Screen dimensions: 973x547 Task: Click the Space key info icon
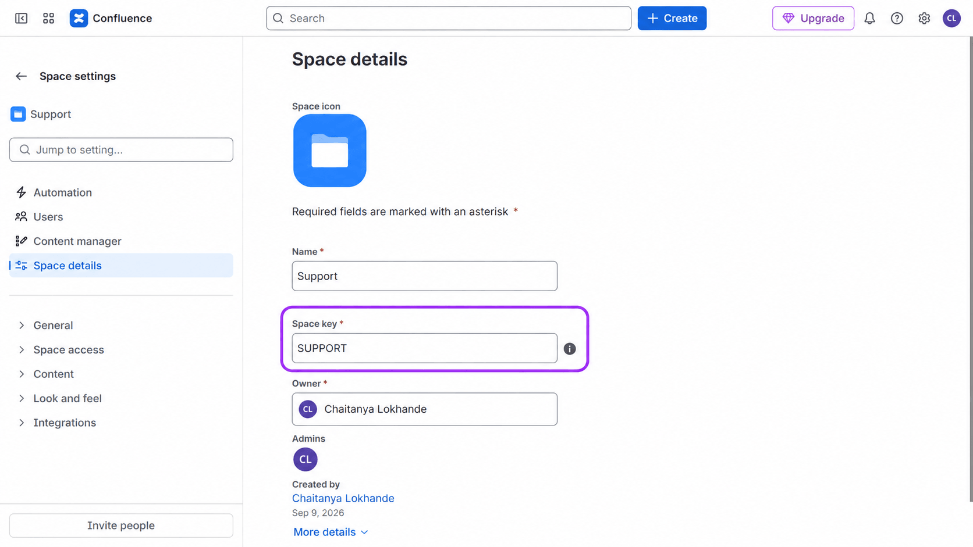(x=570, y=349)
